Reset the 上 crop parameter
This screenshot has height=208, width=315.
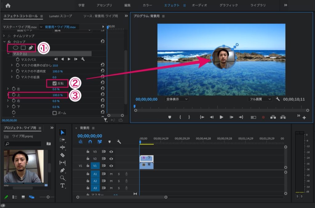tap(102, 94)
